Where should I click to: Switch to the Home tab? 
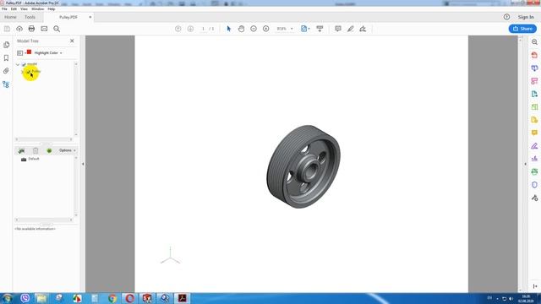point(10,17)
